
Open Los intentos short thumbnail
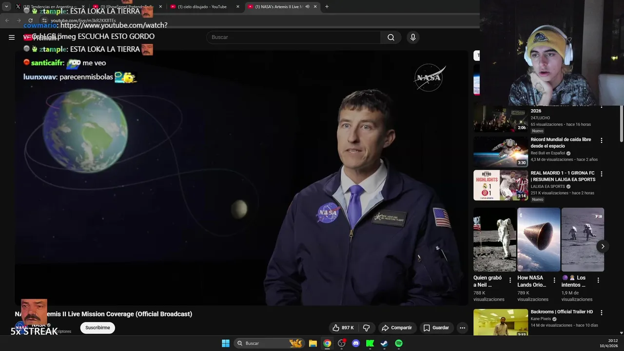tap(583, 239)
